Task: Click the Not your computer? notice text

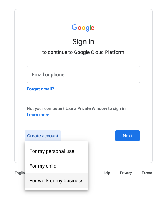Action: click(x=77, y=108)
